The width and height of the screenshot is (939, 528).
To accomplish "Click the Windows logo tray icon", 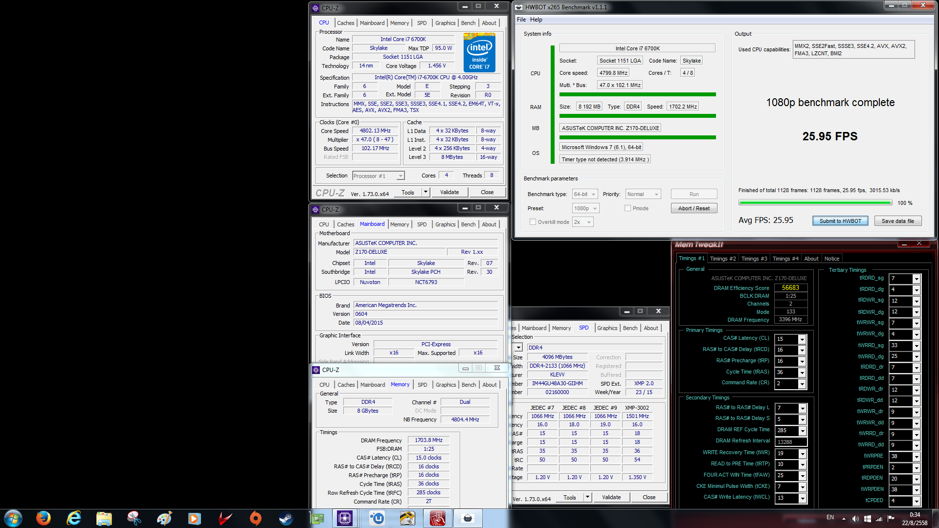I will click(x=868, y=519).
